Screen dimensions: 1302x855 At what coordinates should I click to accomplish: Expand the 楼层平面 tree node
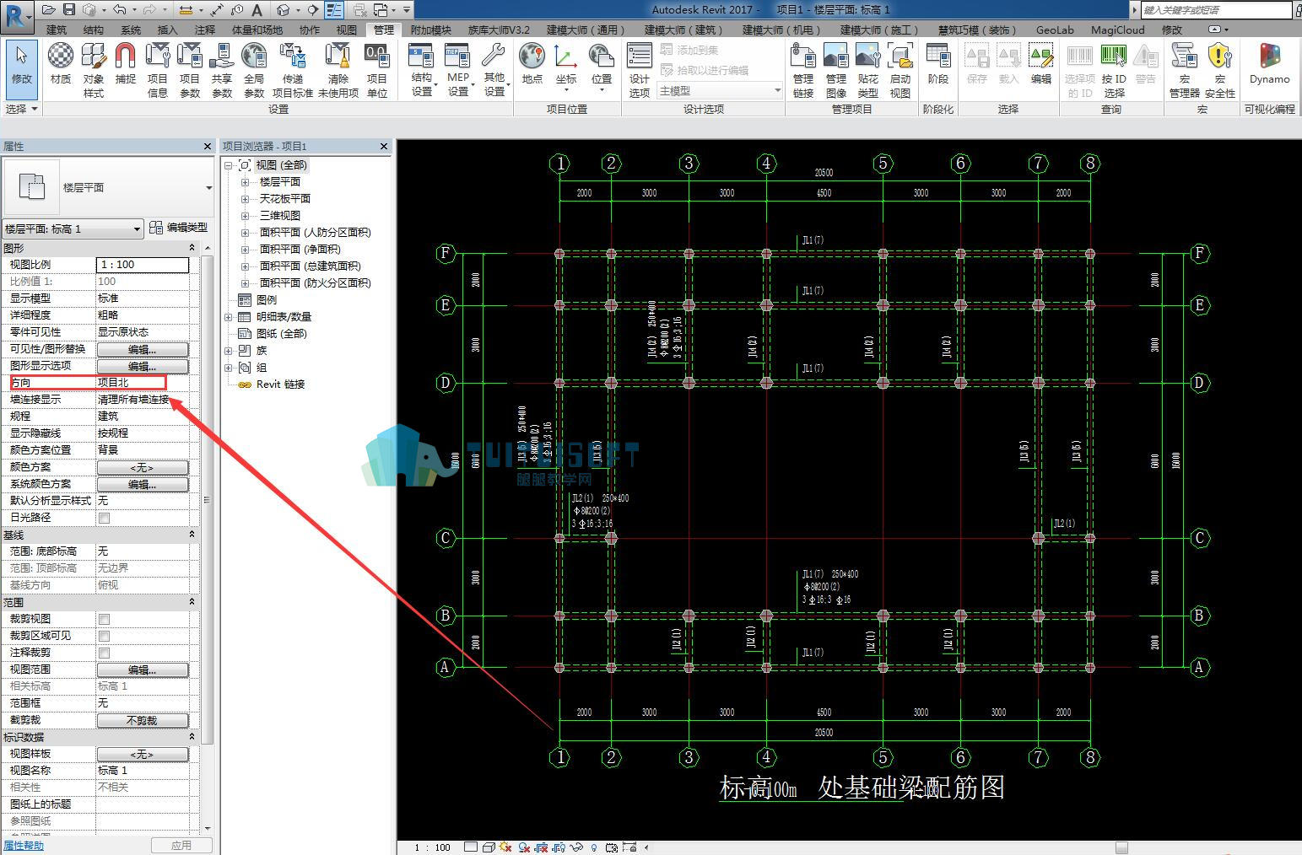[x=245, y=181]
